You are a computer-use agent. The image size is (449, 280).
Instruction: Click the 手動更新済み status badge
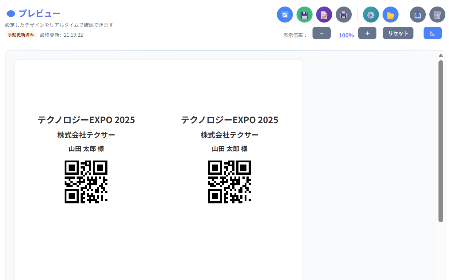tap(21, 35)
